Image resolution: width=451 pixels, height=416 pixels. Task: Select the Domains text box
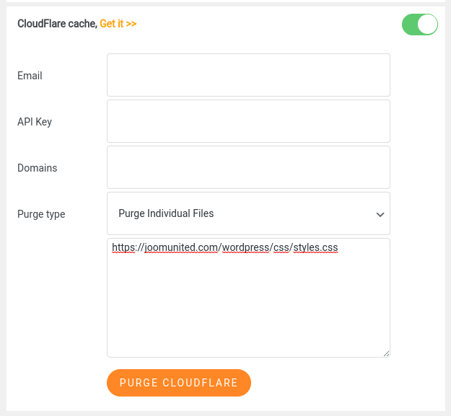(248, 167)
